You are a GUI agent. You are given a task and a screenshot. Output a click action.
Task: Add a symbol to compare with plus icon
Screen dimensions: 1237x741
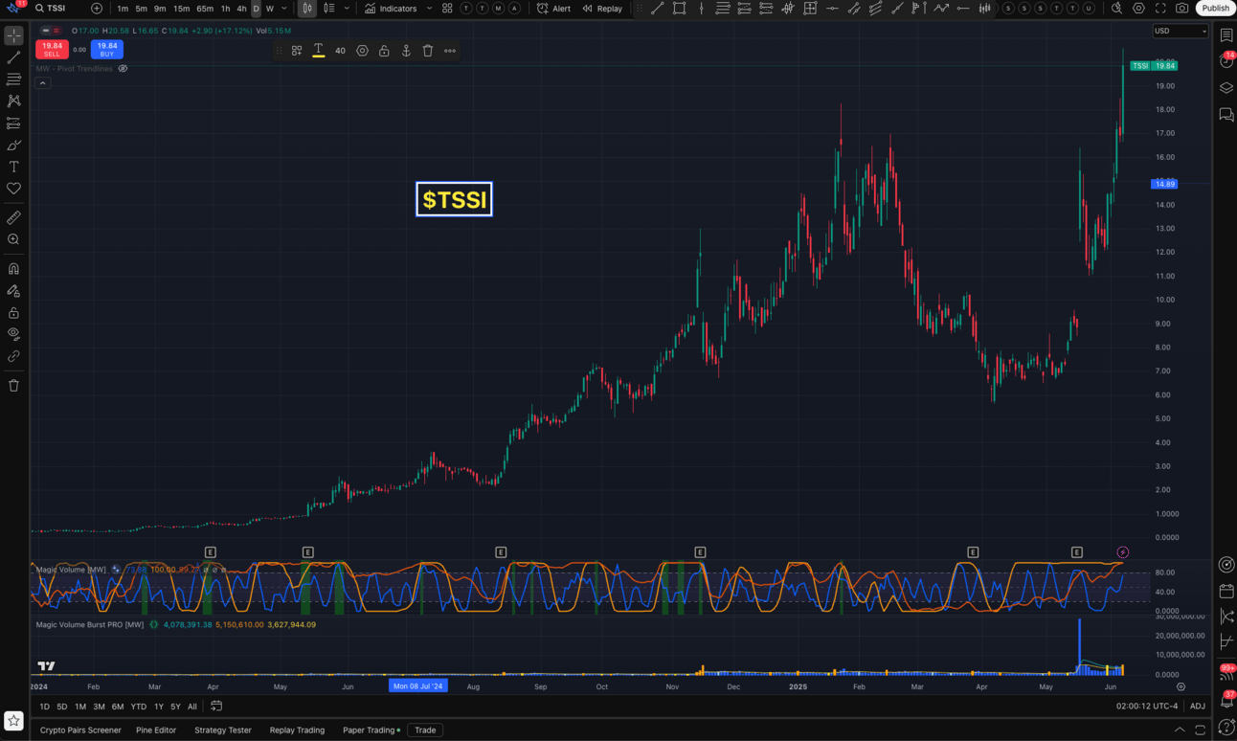click(x=97, y=9)
